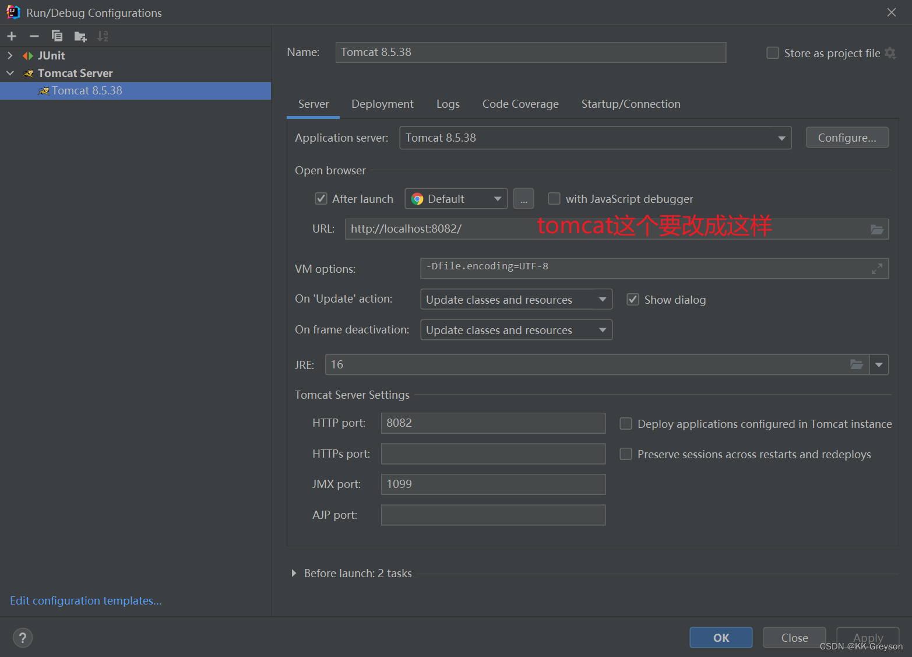Enable with JavaScript debugger option
The width and height of the screenshot is (912, 657).
tap(554, 199)
